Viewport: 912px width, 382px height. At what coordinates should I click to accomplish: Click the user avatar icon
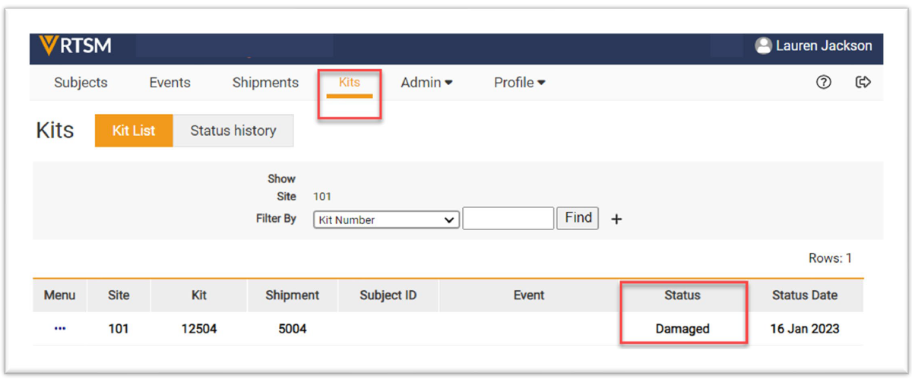click(763, 46)
